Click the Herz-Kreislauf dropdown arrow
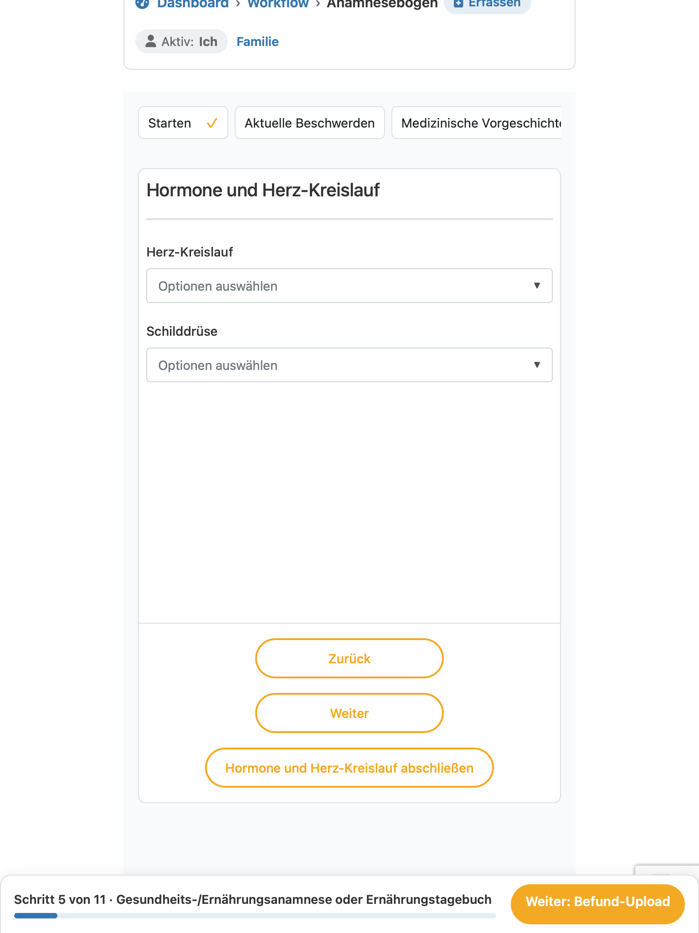 [x=537, y=286]
